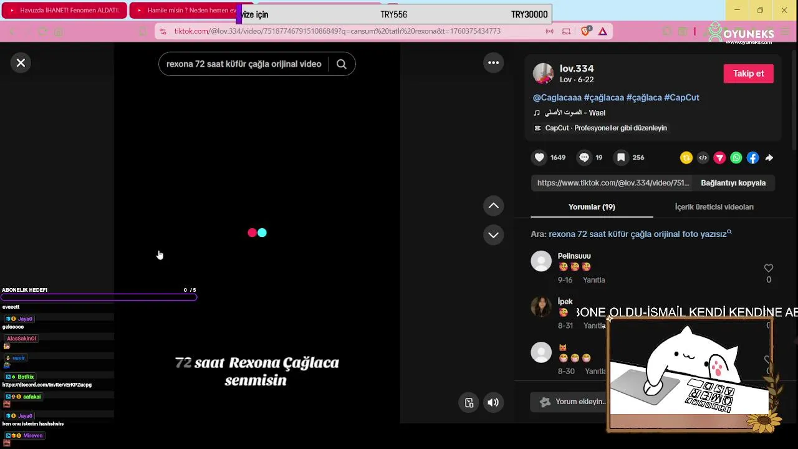Click the abonelik hedefi progress bar
This screenshot has width=798, height=449.
click(99, 297)
